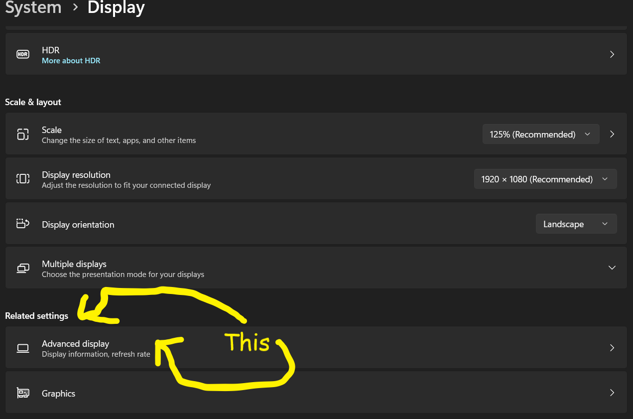
Task: Click the Display orientation icon
Action: tap(23, 224)
